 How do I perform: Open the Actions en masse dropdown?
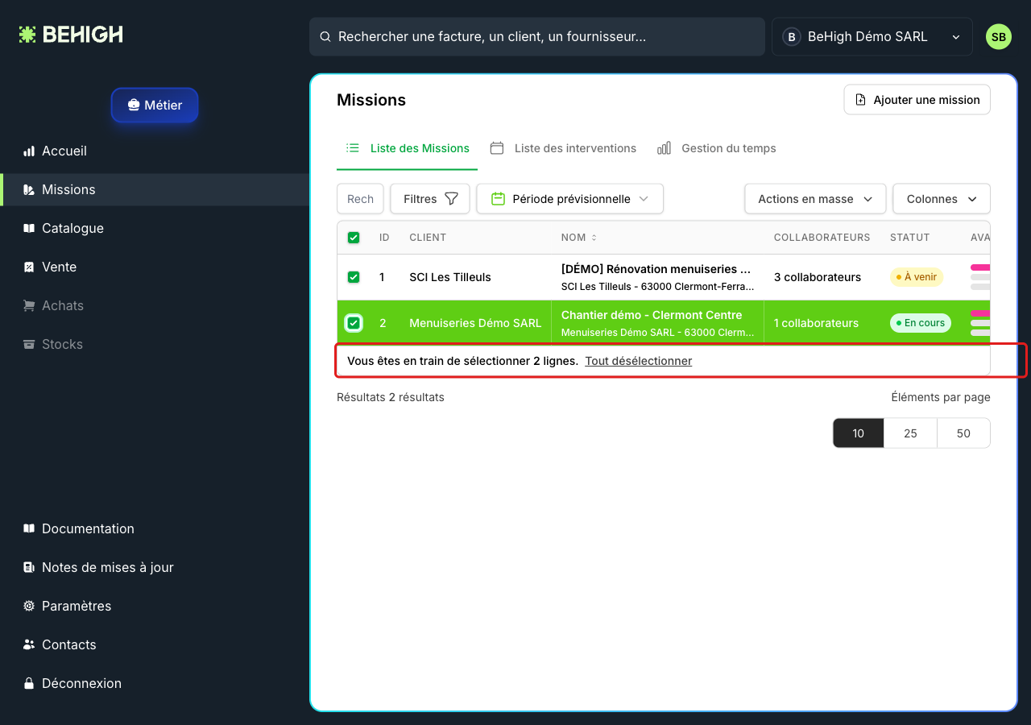[x=815, y=199]
